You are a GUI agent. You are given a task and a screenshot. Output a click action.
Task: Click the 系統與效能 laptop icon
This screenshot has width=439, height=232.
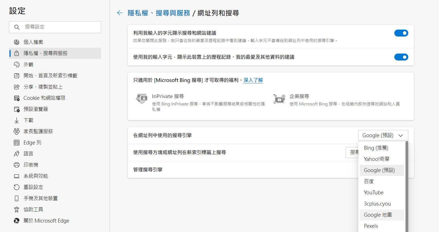[16, 176]
